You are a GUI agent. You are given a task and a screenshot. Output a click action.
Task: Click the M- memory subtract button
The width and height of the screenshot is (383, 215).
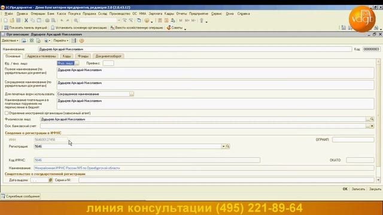[193, 21]
